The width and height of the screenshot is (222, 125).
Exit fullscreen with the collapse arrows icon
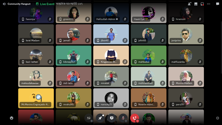click(217, 118)
